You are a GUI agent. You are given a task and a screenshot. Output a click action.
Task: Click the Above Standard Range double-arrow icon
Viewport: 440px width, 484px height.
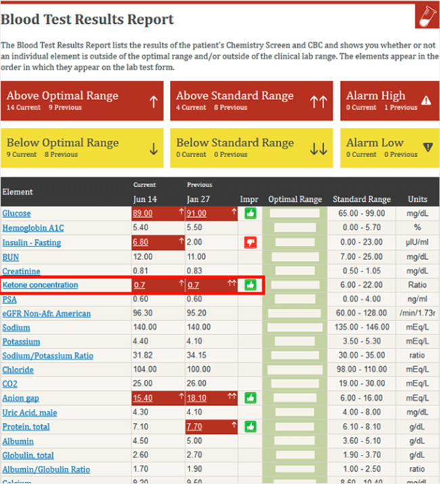(318, 102)
